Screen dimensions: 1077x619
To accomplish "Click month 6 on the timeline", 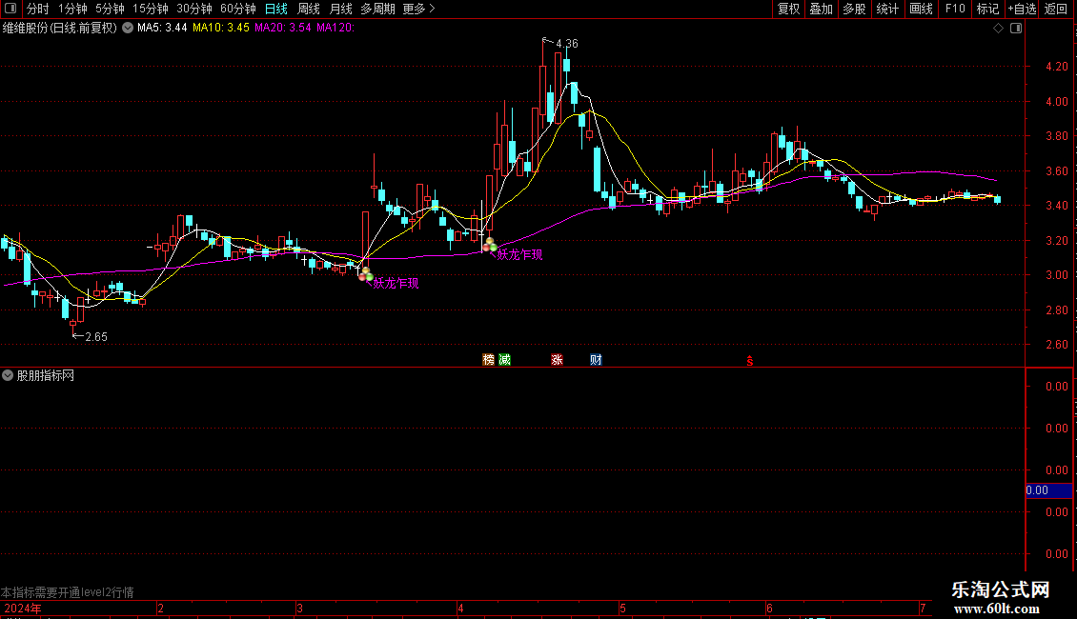I will [x=769, y=608].
